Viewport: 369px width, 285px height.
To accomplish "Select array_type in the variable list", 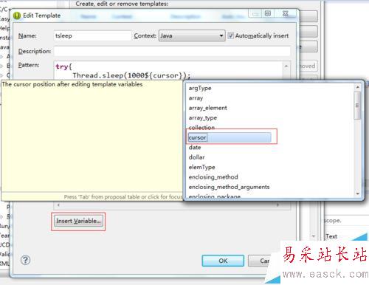I will pos(203,117).
